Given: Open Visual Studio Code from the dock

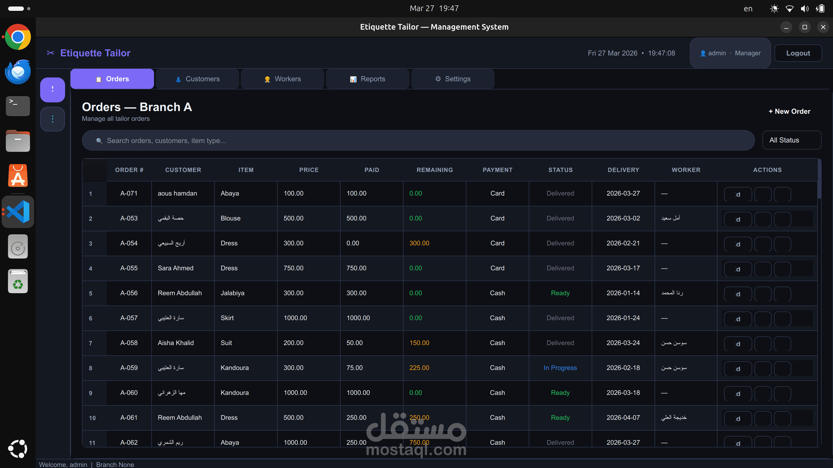Looking at the screenshot, I should (x=18, y=212).
